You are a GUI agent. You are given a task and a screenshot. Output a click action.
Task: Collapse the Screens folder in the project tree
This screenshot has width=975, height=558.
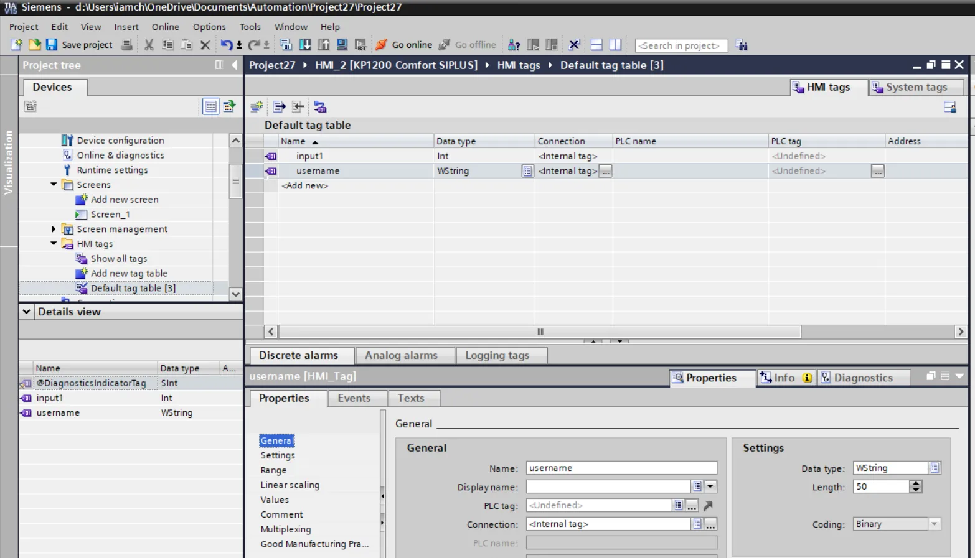tap(54, 185)
